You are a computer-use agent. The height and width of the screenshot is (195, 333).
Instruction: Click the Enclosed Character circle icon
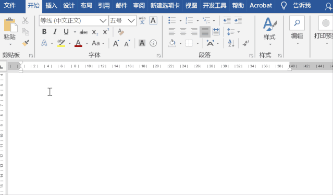153,43
